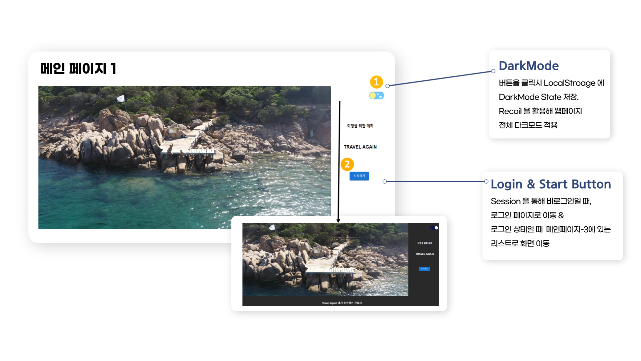The height and width of the screenshot is (361, 641).
Task: Click the orange number 1 badge
Action: click(376, 82)
